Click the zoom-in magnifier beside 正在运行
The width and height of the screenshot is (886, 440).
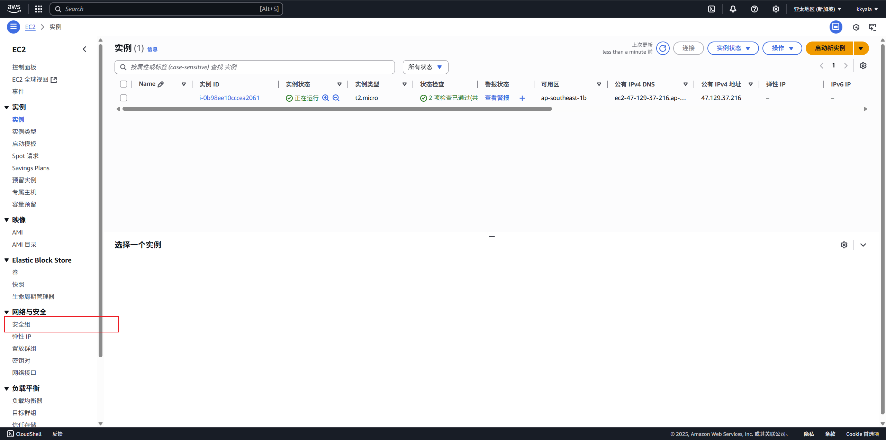pyautogui.click(x=325, y=98)
